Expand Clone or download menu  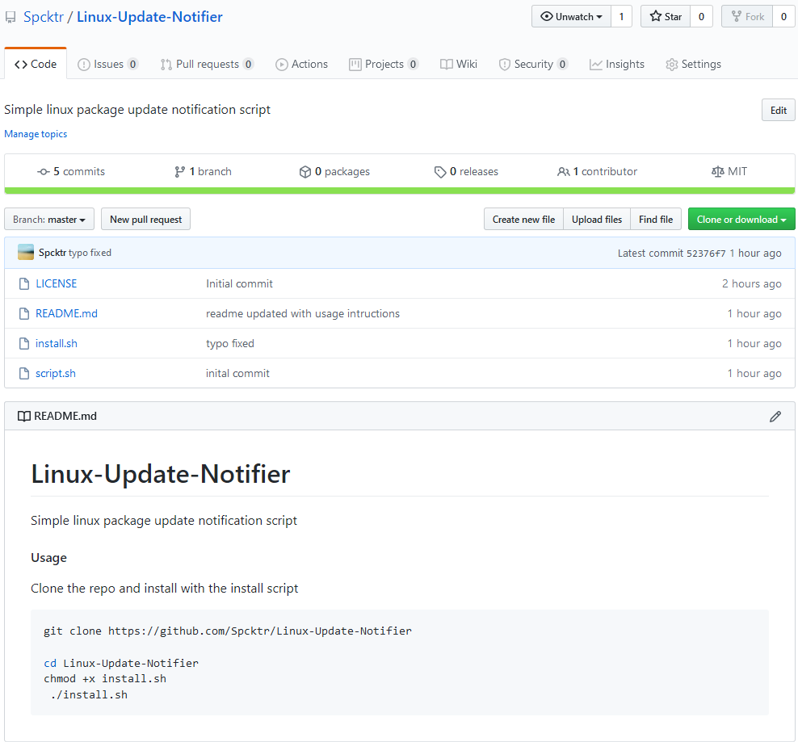[741, 220]
